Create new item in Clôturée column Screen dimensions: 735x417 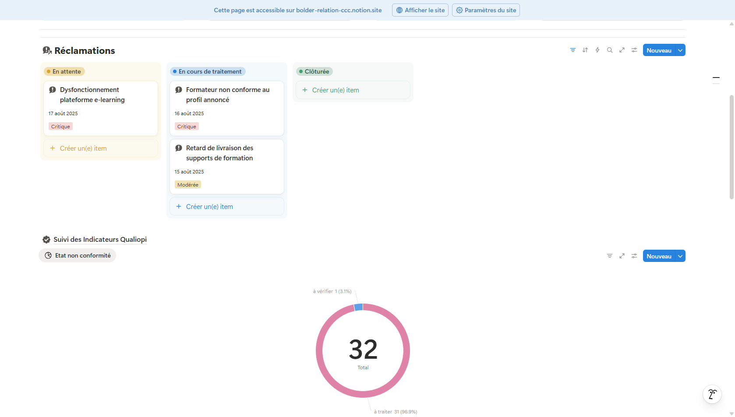click(335, 90)
